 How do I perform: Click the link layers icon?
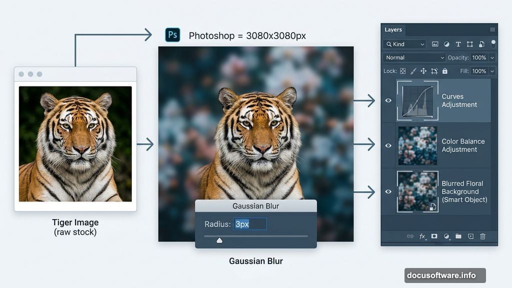click(410, 236)
